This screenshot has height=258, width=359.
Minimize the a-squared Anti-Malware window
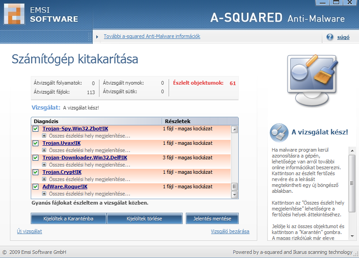click(322, 2)
